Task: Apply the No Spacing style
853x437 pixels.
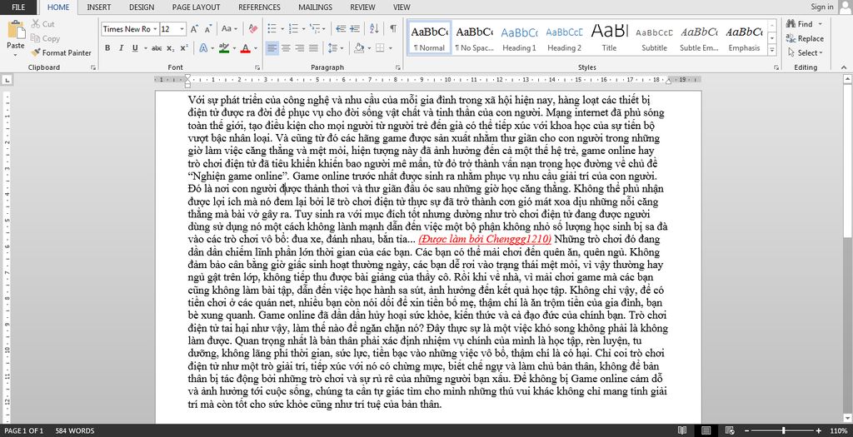Action: [x=474, y=38]
